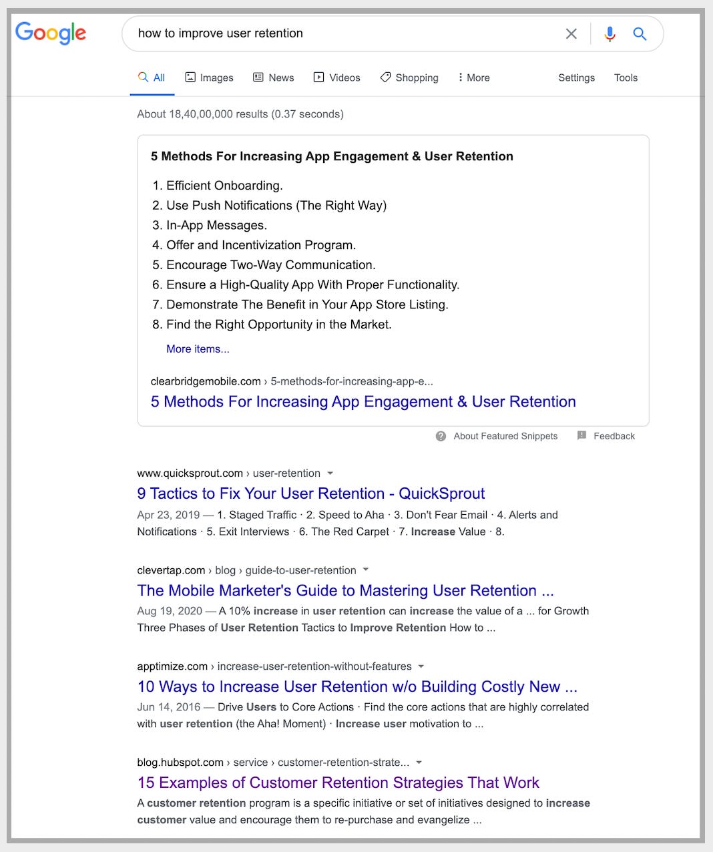Expand dropdown arrow next to quicksprout.com URL
This screenshot has width=713, height=852.
[330, 473]
